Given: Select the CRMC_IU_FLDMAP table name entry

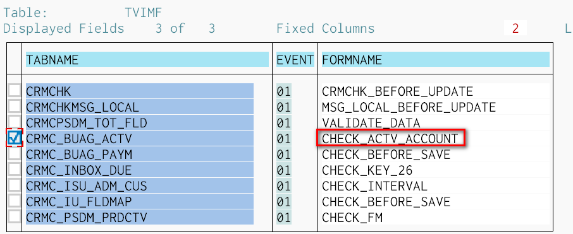Looking at the screenshot, I should [x=140, y=202].
